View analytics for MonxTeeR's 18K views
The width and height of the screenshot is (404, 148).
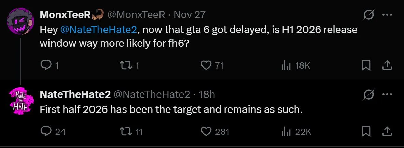pos(286,65)
